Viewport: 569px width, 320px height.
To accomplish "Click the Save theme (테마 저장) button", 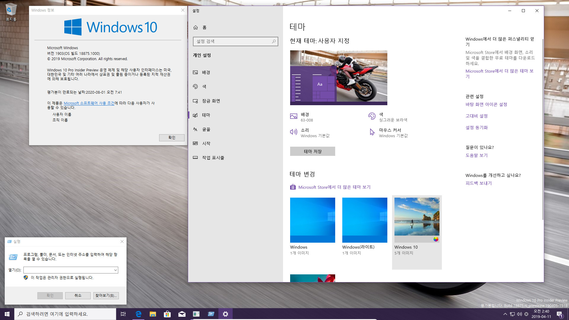I will coord(312,151).
